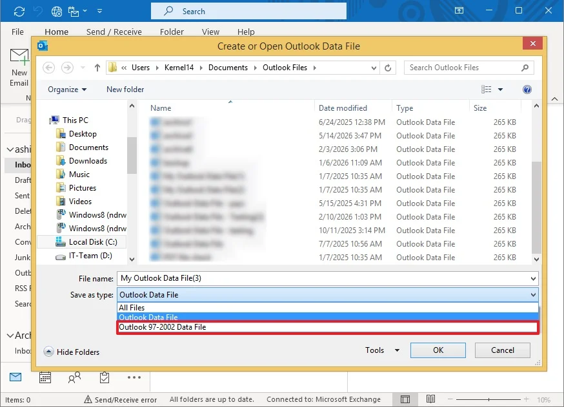
Task: Open the Help ribbon tab
Action: click(246, 32)
